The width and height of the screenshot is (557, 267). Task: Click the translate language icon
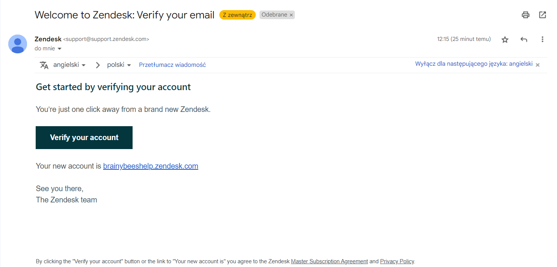point(44,65)
